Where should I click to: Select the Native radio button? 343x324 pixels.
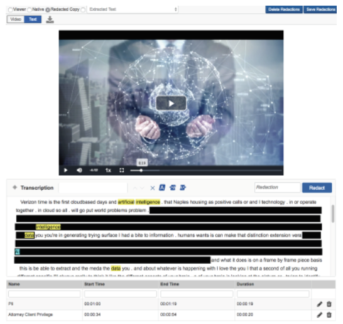[30, 9]
